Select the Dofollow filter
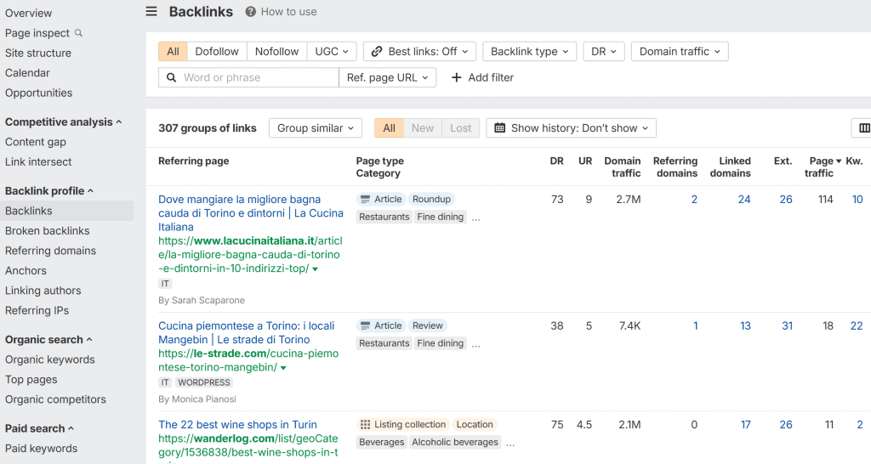Viewport: 871px width, 464px height. coord(217,52)
